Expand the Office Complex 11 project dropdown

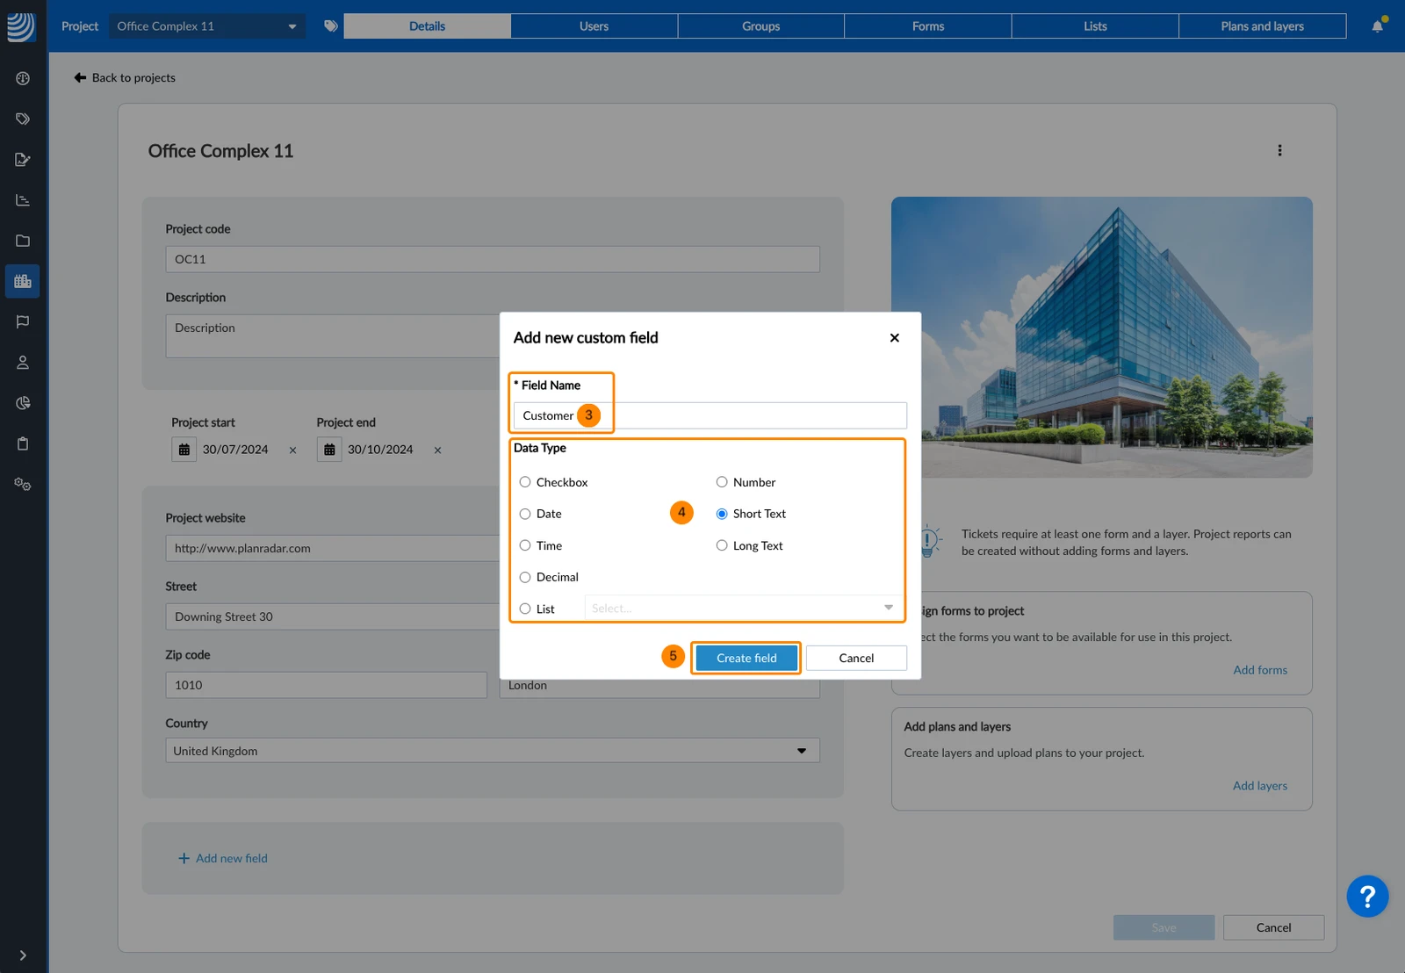click(207, 26)
